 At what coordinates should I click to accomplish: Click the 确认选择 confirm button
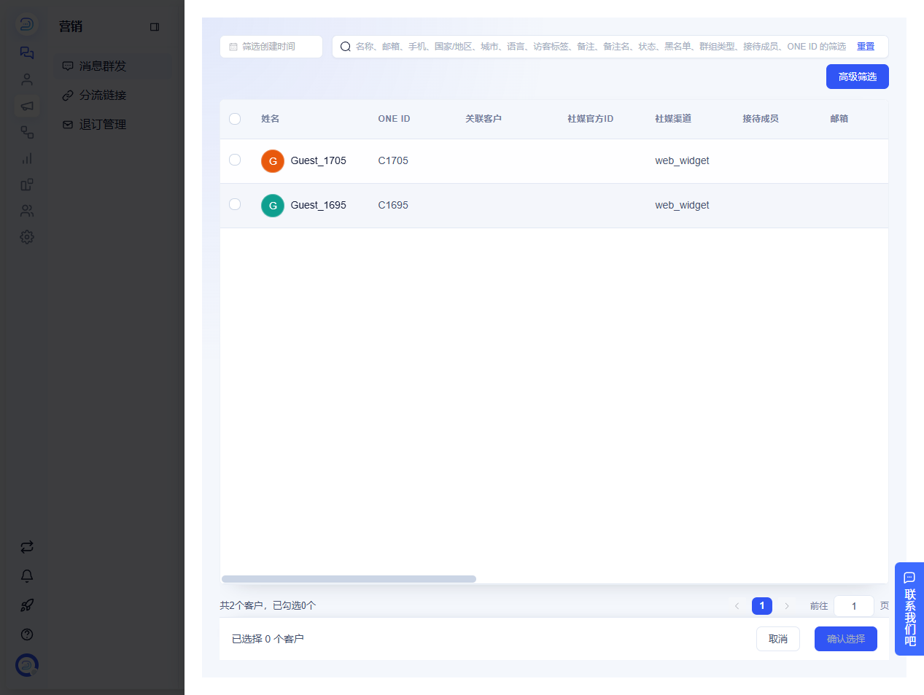[x=846, y=639]
